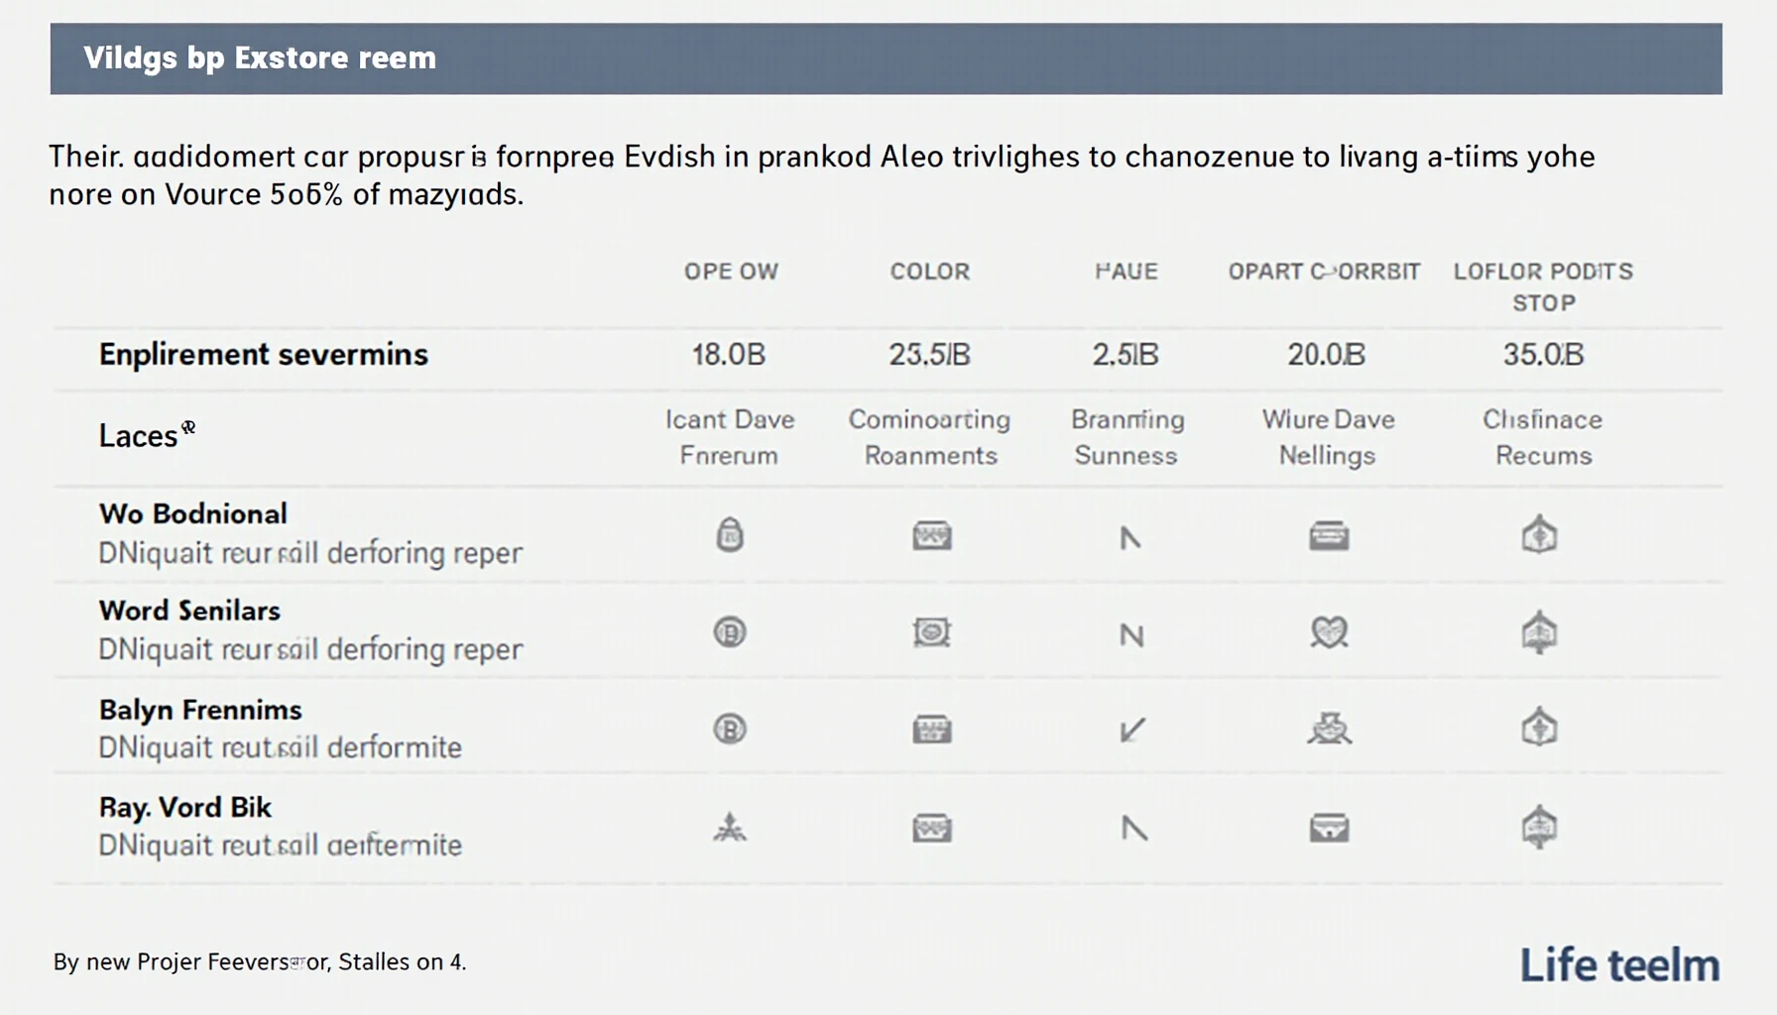This screenshot has width=1777, height=1015.
Task: Click the Enplirement severmins row label
Action: click(x=264, y=354)
